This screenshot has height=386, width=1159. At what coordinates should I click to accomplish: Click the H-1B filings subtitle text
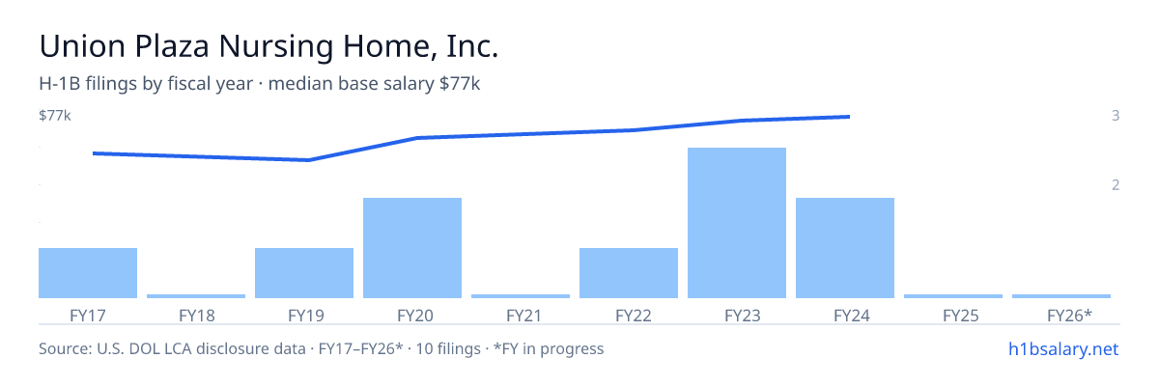point(260,84)
